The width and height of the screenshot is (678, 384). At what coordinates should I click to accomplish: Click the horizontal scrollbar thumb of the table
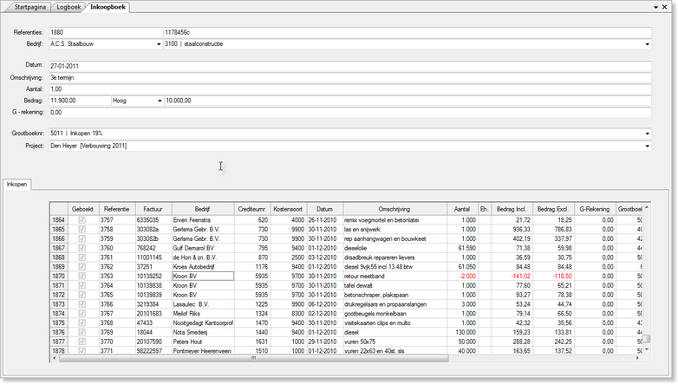254,358
